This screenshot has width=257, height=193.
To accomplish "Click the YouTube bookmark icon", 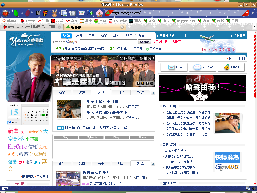I will tap(110, 21).
